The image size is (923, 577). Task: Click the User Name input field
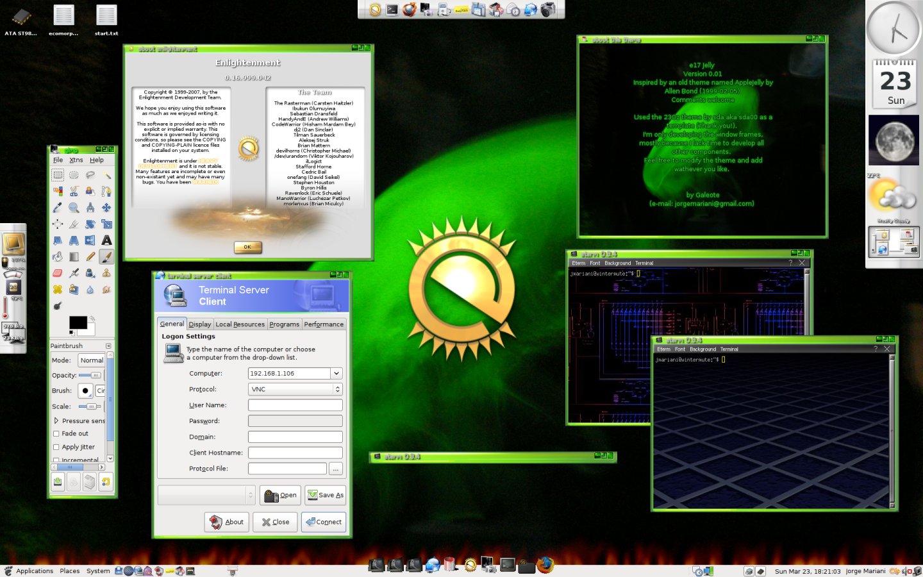[x=295, y=405]
